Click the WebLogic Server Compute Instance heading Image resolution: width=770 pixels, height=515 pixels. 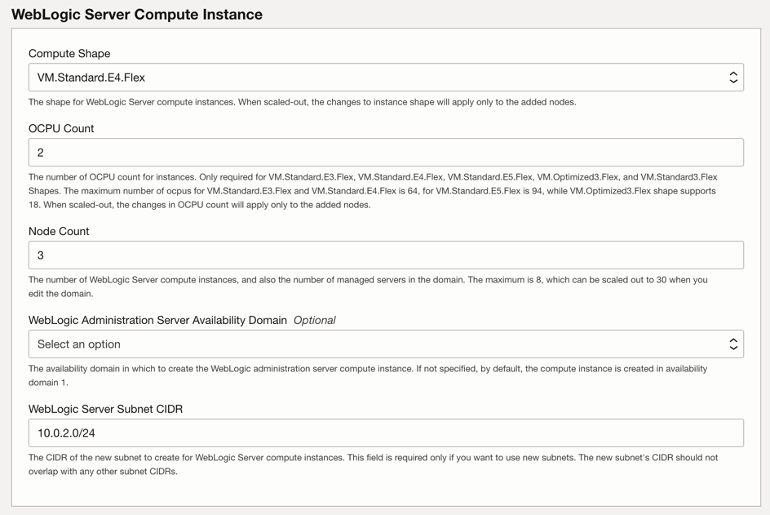pos(137,15)
